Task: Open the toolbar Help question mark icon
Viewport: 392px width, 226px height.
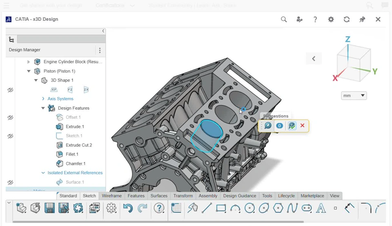Action: 159,208
